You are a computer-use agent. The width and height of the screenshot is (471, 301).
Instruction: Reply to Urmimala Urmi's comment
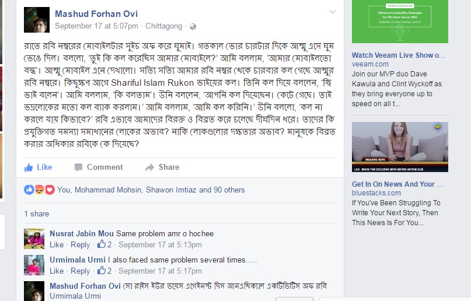pos(81,271)
